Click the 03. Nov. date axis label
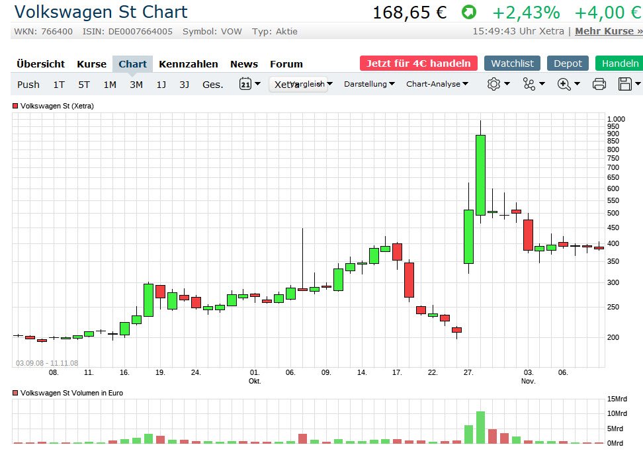This screenshot has width=643, height=453. [528, 377]
